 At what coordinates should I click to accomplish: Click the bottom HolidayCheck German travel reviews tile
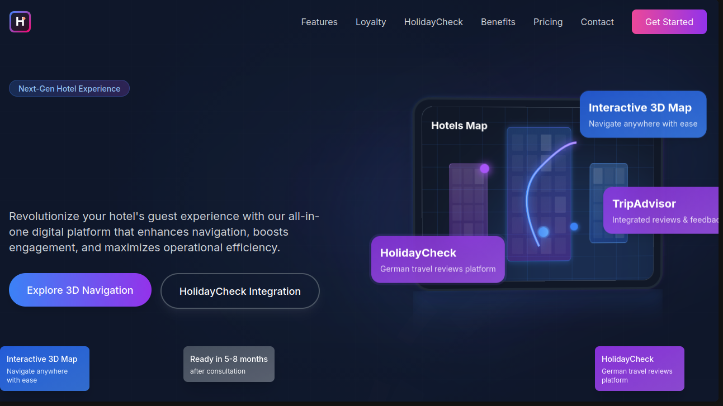point(640,369)
